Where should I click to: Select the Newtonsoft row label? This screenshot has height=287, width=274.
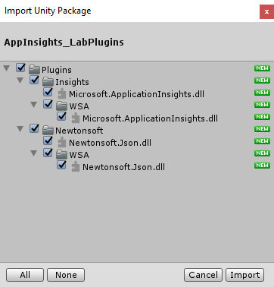[x=79, y=131]
